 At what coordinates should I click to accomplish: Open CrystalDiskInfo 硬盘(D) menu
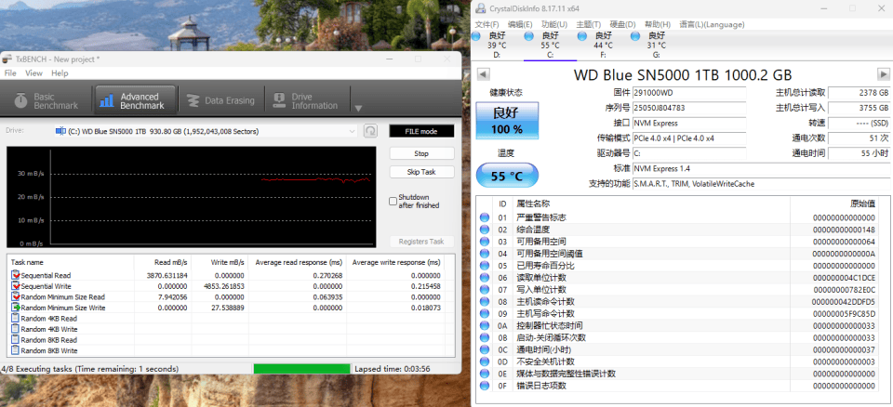point(622,24)
